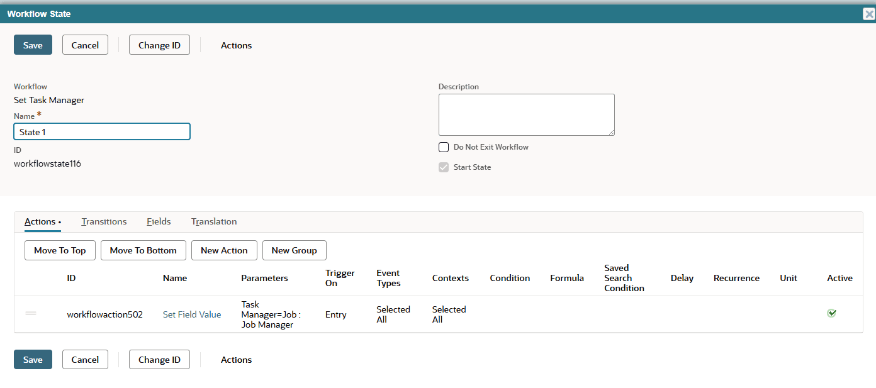Click the Contexts column header
The width and height of the screenshot is (876, 388).
451,278
